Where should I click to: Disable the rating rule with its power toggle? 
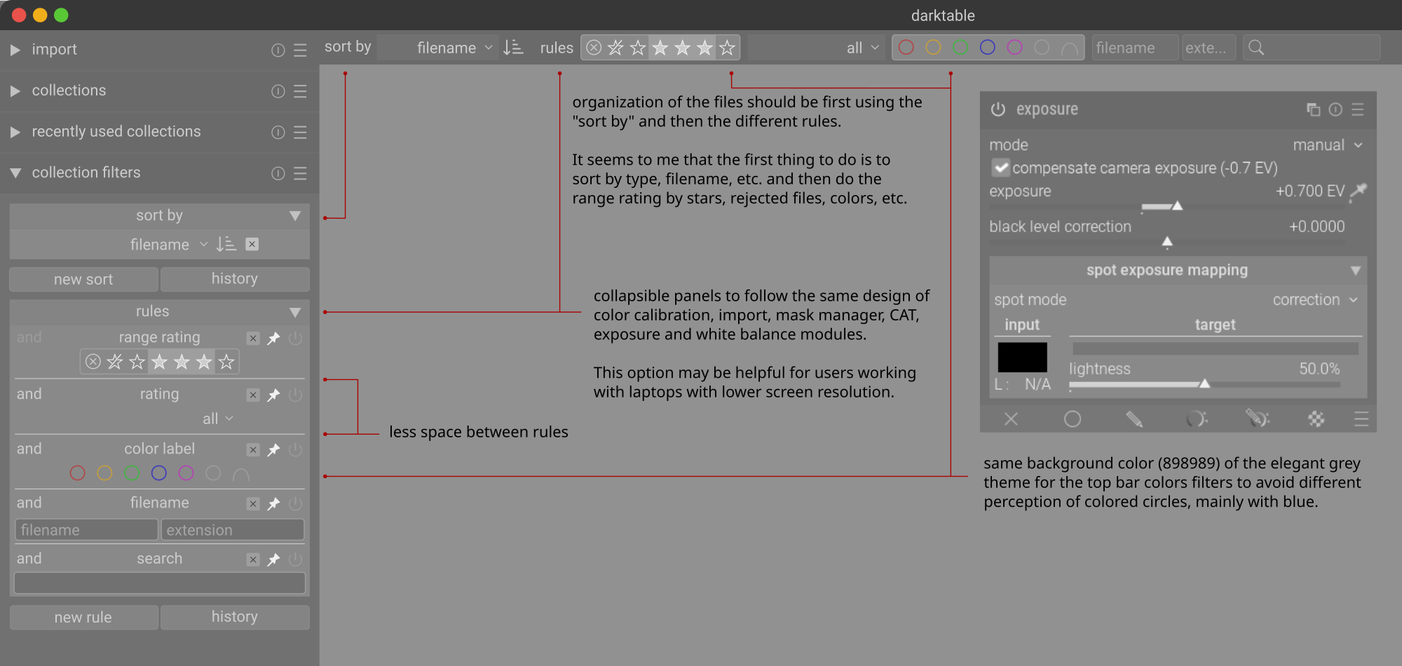[x=295, y=395]
